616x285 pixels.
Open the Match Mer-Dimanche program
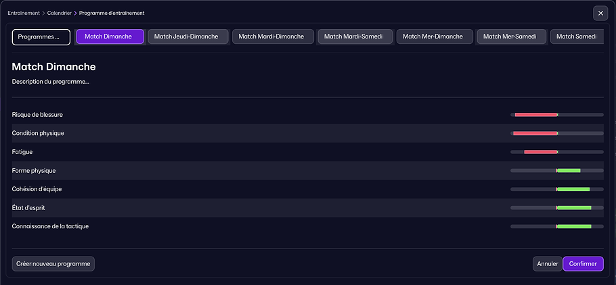click(x=433, y=36)
